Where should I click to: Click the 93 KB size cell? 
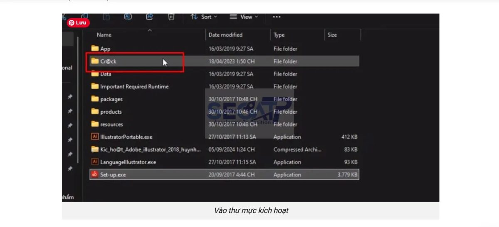click(351, 162)
